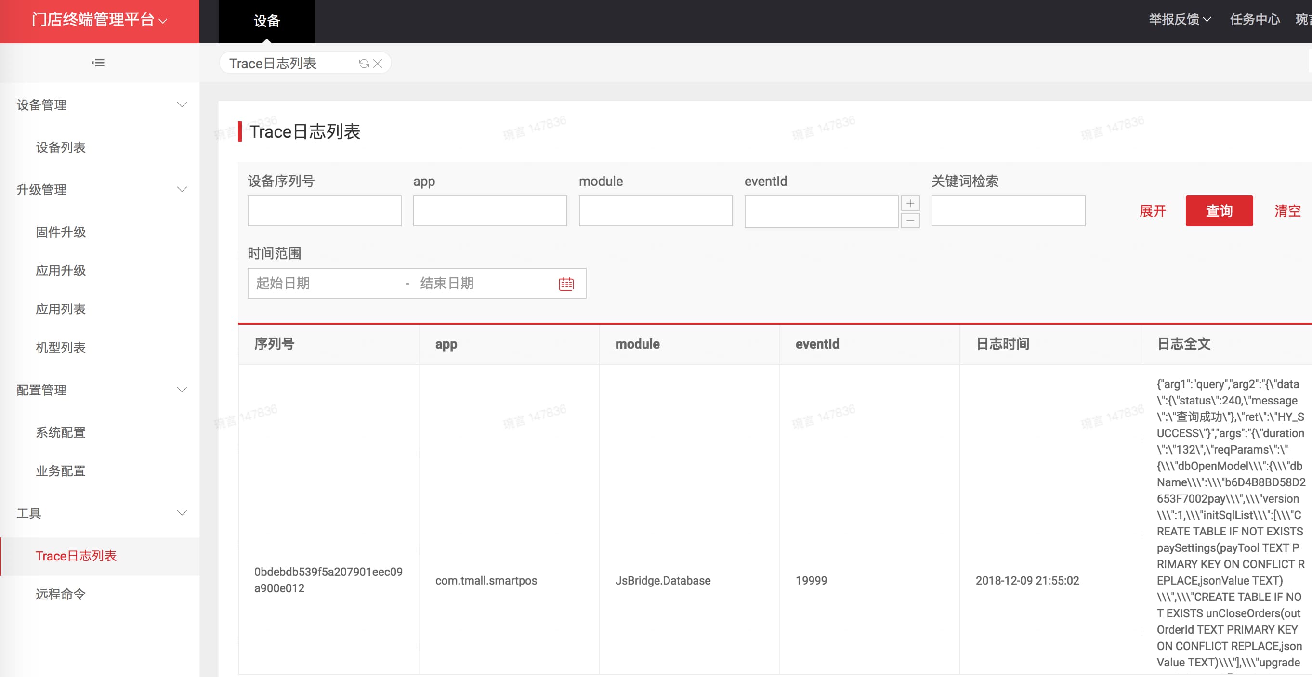Image resolution: width=1312 pixels, height=677 pixels.
Task: Close the Trace日志列表 tab
Action: (x=378, y=64)
